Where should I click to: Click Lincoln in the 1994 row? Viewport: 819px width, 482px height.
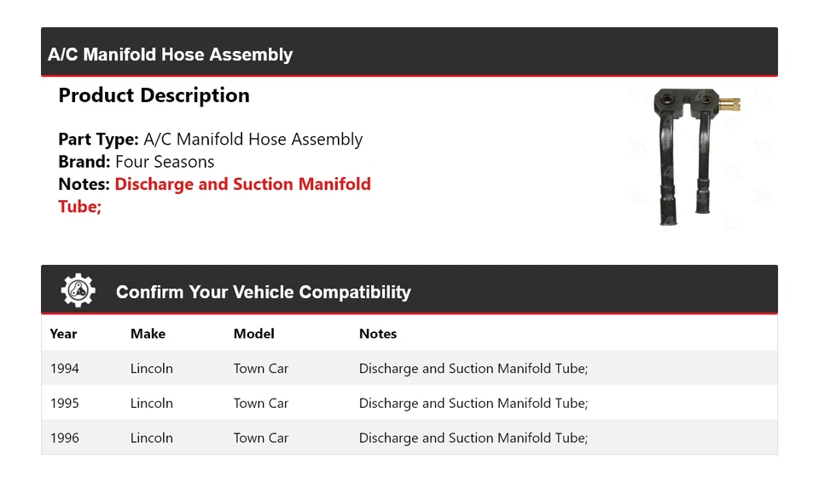pos(152,369)
